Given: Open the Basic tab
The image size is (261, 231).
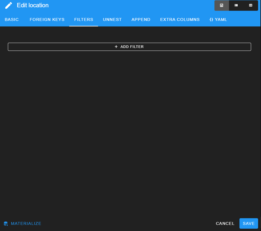Looking at the screenshot, I should 12,20.
